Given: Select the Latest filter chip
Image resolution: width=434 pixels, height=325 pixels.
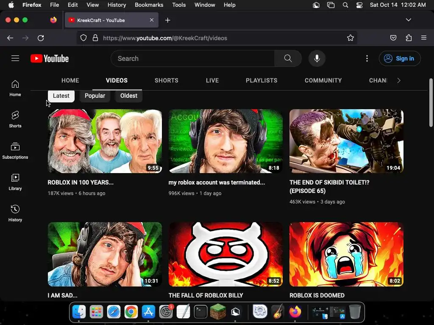Looking at the screenshot, I should point(61,96).
